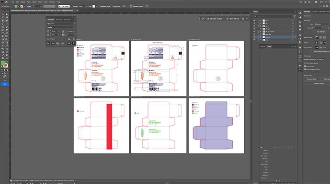
Task: Click the Draw (Pencil) button in task bar
Action: 233,19
